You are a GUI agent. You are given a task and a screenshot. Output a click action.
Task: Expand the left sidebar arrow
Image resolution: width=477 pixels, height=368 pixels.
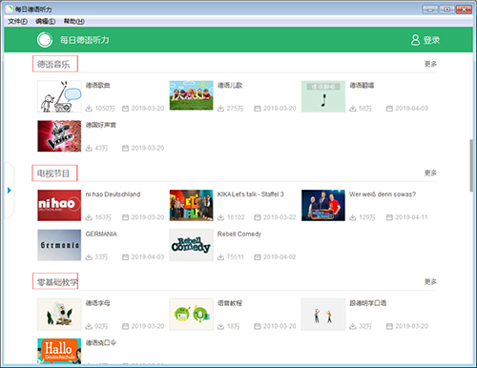(10, 191)
